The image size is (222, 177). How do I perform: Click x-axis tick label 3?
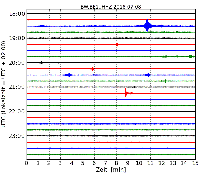point(60,163)
